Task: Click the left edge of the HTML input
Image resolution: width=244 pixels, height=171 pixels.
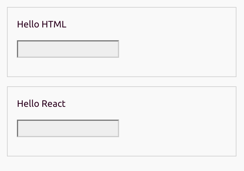Action: click(18, 49)
